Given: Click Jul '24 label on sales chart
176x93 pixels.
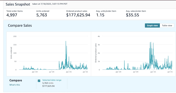Looking at the screenshot, I should coord(136,72).
